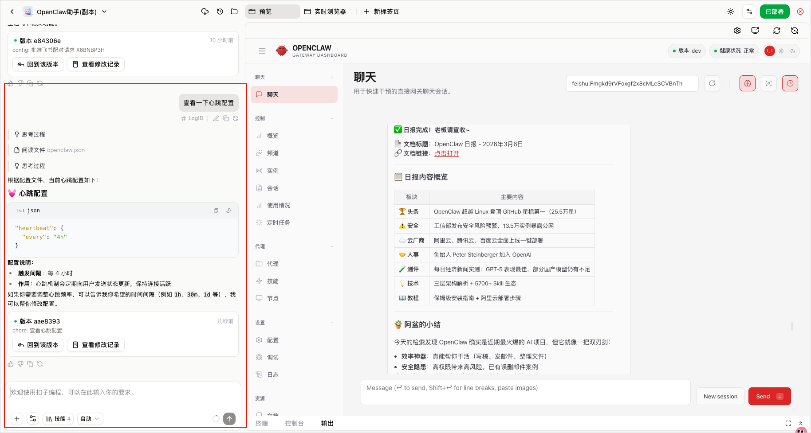The height and width of the screenshot is (433, 811).
Task: Collapse the bottom panel with the chevron
Action: (x=801, y=423)
